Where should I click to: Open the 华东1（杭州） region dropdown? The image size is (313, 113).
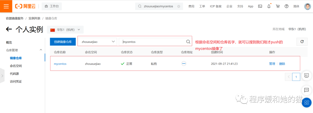click(65, 30)
